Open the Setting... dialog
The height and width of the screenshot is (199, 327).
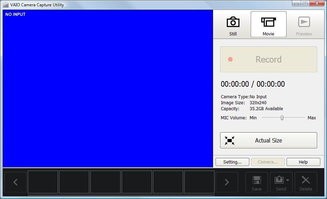[x=232, y=162]
